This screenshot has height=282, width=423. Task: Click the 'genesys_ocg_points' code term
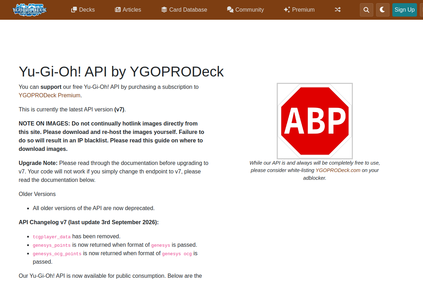[57, 253]
